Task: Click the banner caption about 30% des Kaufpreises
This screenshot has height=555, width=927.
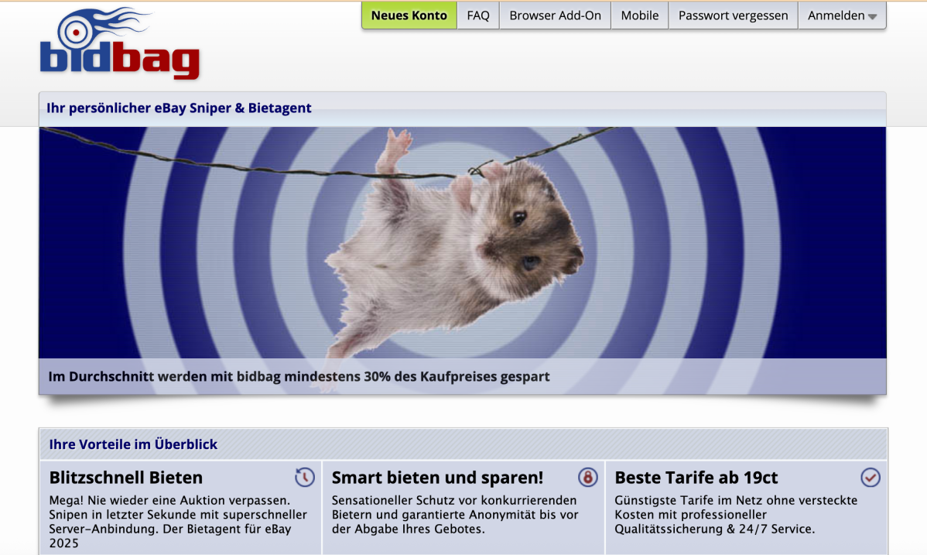Action: click(299, 376)
